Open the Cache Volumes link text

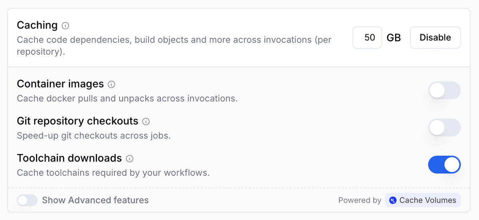(428, 200)
